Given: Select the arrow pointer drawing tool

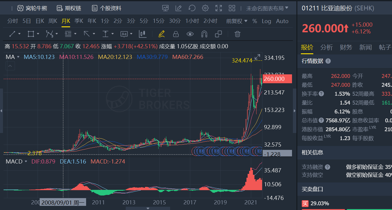Looking at the screenshot, I should click(87, 34).
